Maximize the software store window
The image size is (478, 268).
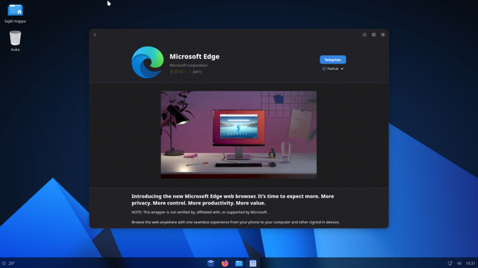click(x=374, y=35)
